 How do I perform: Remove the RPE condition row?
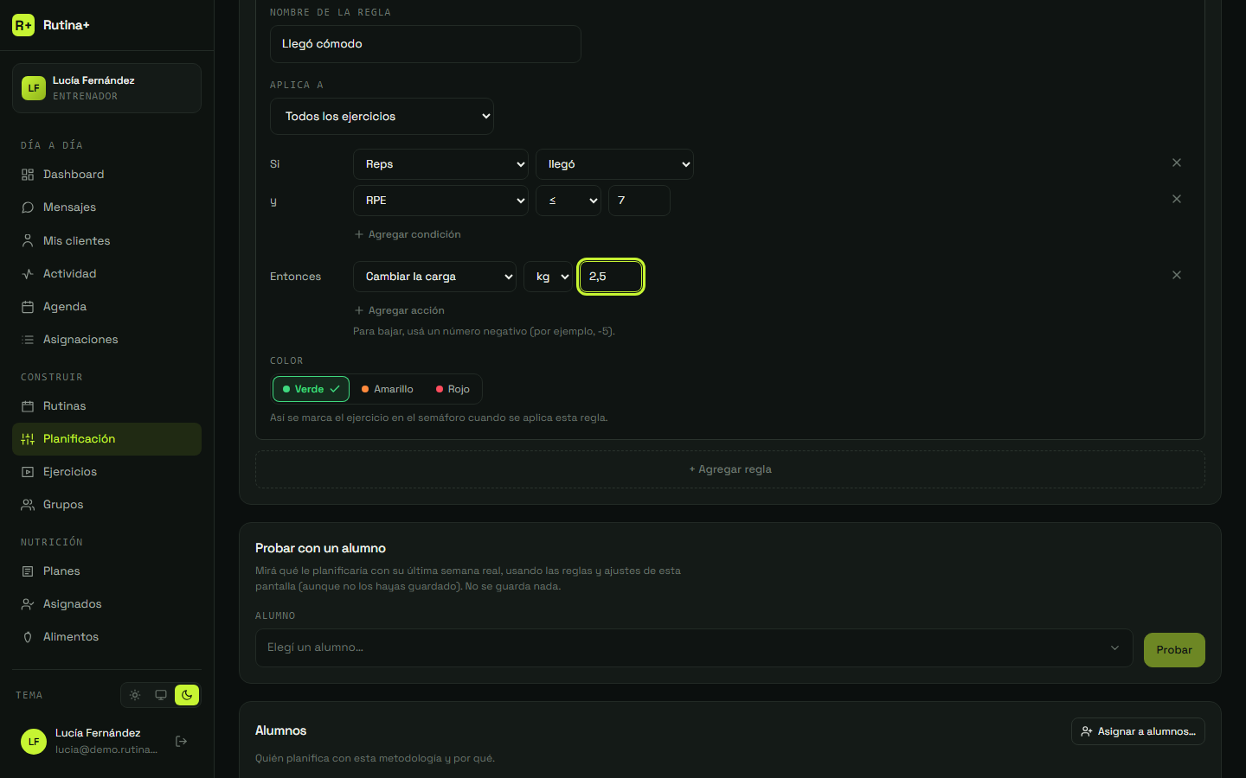[x=1177, y=199]
